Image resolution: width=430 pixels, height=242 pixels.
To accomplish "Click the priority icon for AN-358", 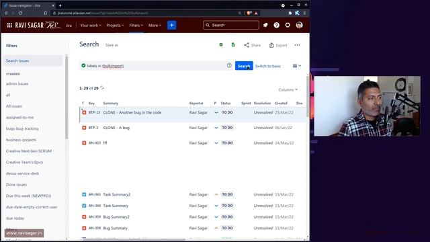I will click(216, 228).
